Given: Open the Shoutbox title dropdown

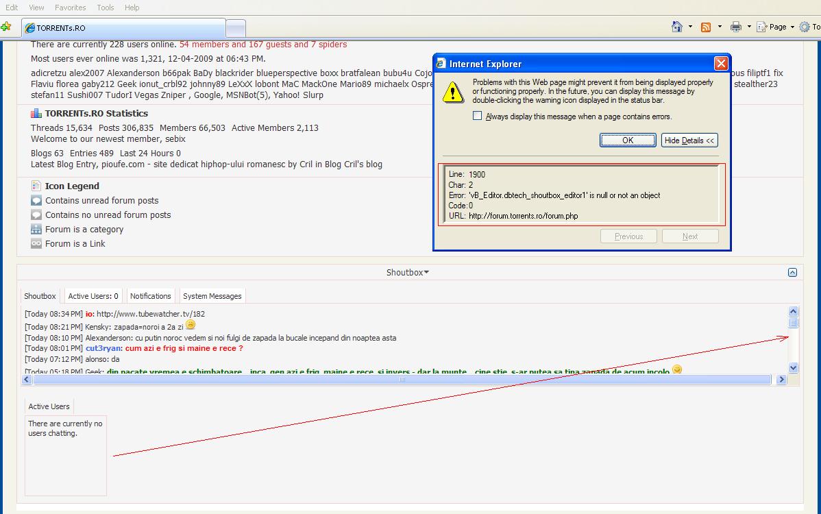Looking at the screenshot, I should pyautogui.click(x=407, y=272).
